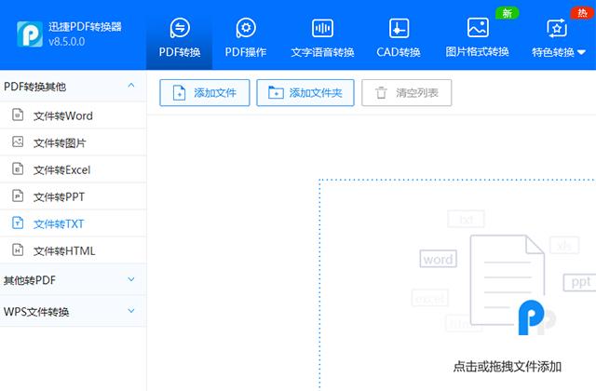Select the PDF转换 tab icon
The height and width of the screenshot is (391, 596).
click(x=180, y=28)
